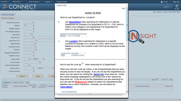Open the Full/Part Time dropdown
Image resolution: width=181 pixels, height=101 pixels.
pyautogui.click(x=29, y=56)
